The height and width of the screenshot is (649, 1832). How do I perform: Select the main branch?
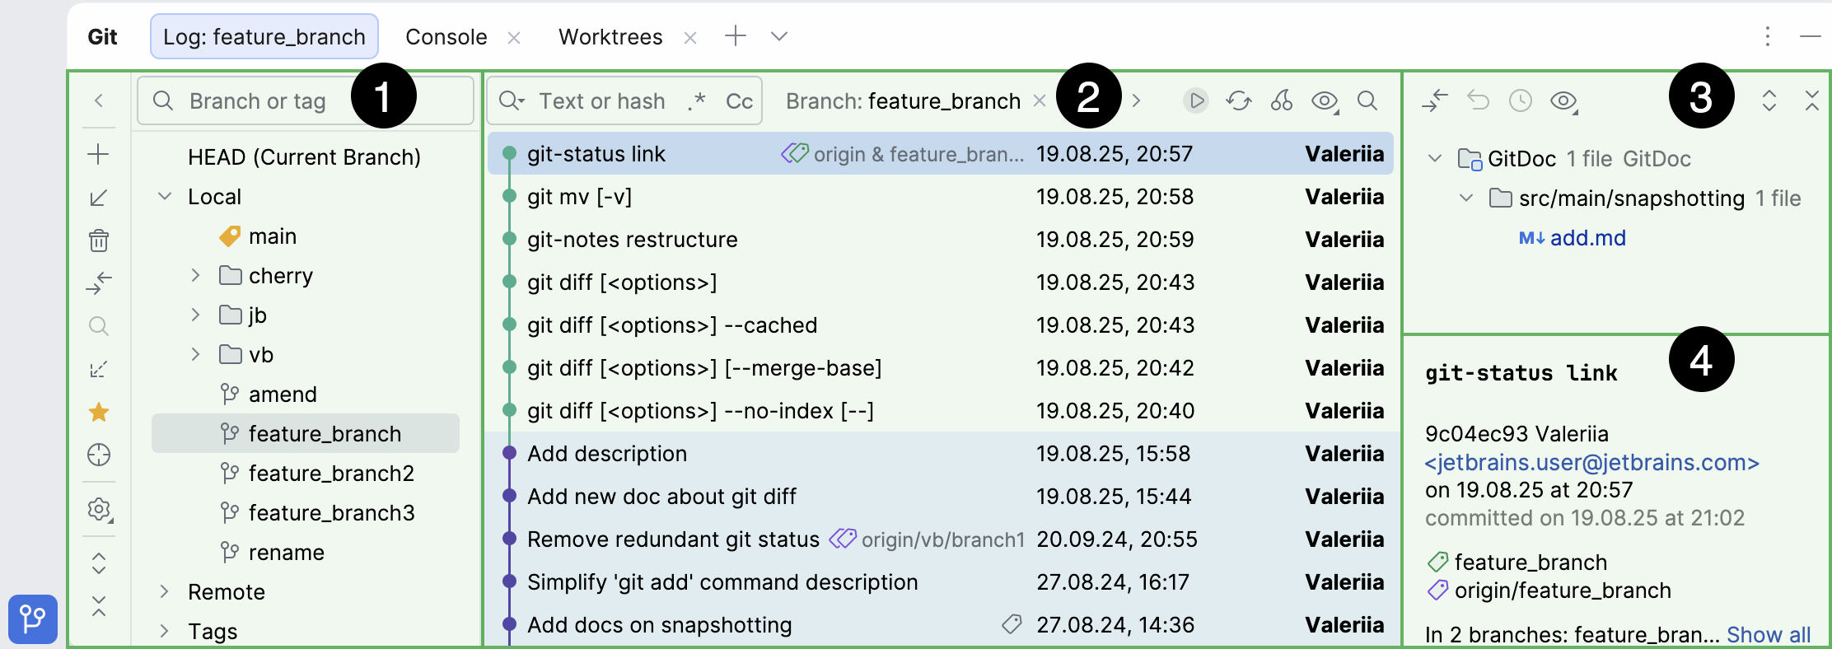[273, 236]
